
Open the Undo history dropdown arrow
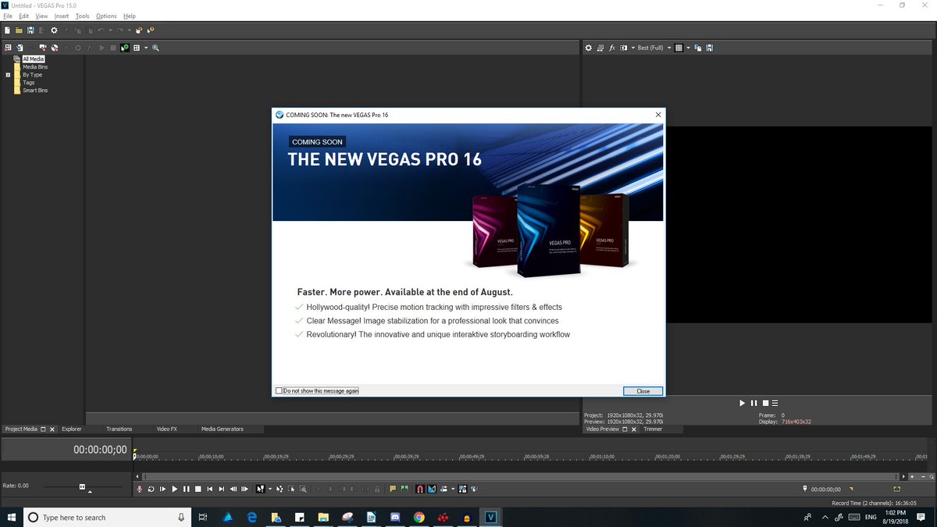[110, 30]
